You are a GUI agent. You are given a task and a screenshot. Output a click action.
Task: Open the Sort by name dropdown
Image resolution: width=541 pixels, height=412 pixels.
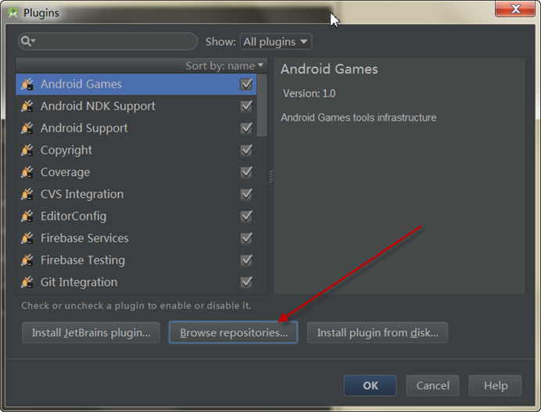click(x=224, y=66)
